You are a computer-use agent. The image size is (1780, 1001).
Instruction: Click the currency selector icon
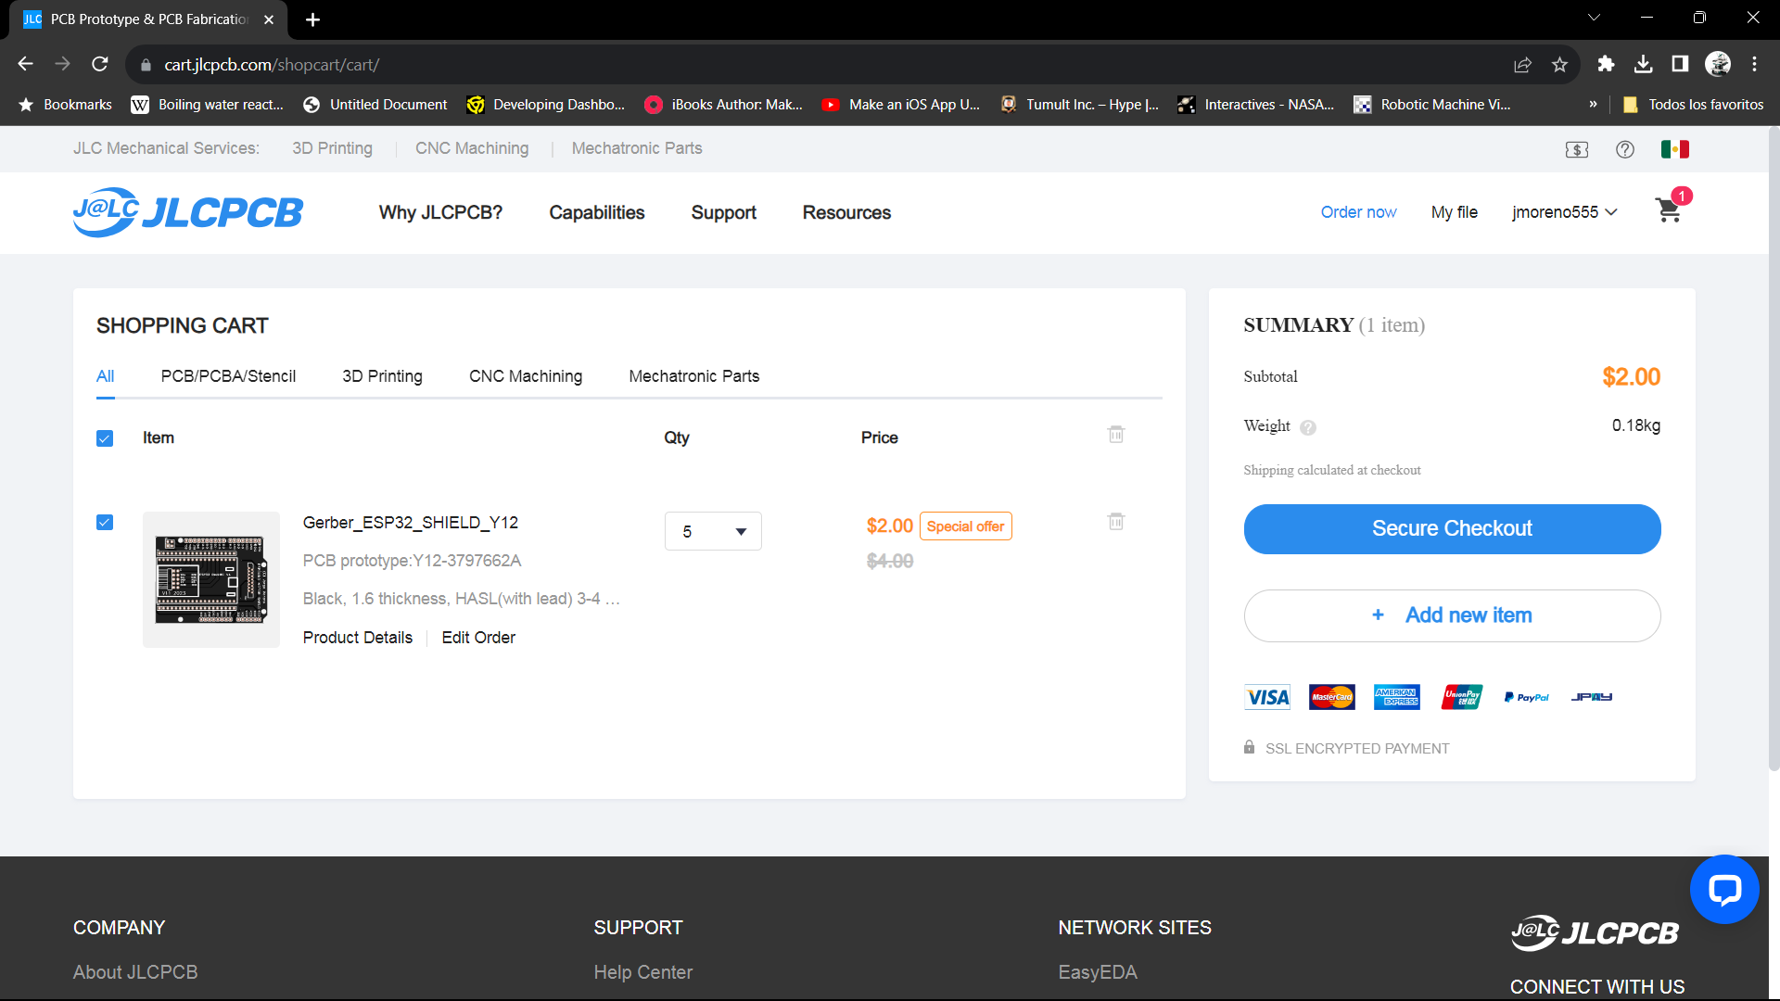(x=1576, y=149)
